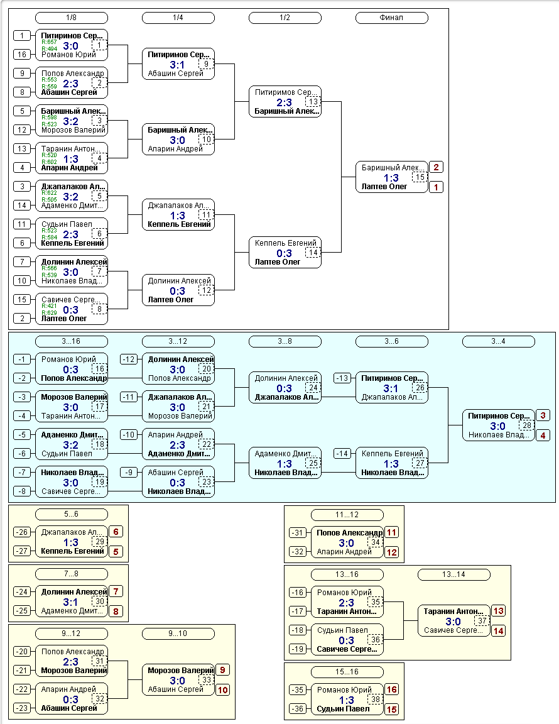
Task: Click the -13 loser reference box
Action: point(342,378)
